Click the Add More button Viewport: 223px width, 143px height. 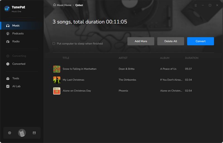tap(141, 41)
